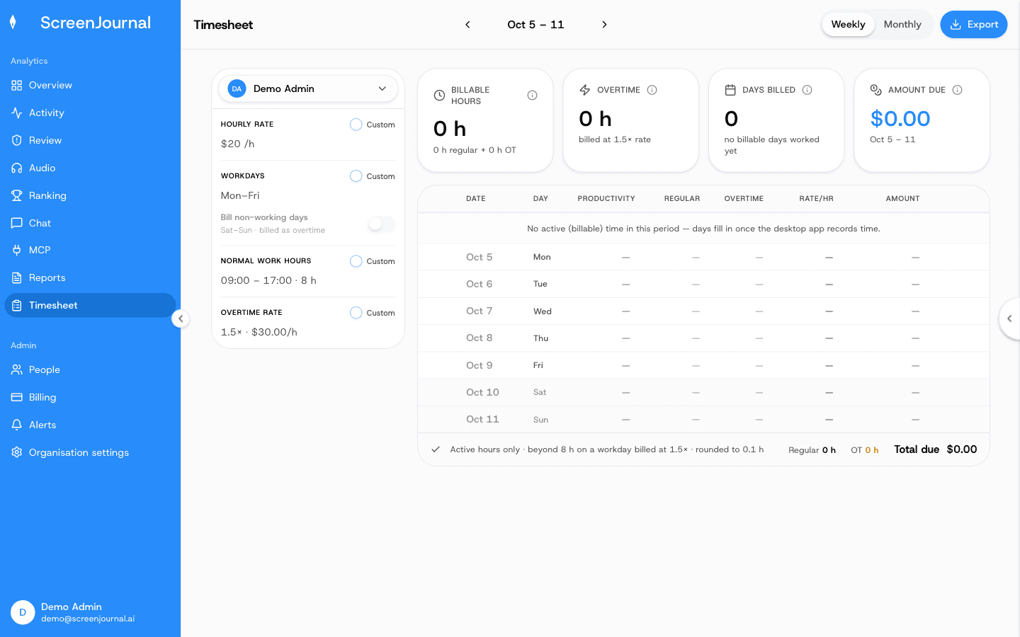Click the Billable Hours info icon
Screen dimensions: 1020x637
click(x=532, y=96)
